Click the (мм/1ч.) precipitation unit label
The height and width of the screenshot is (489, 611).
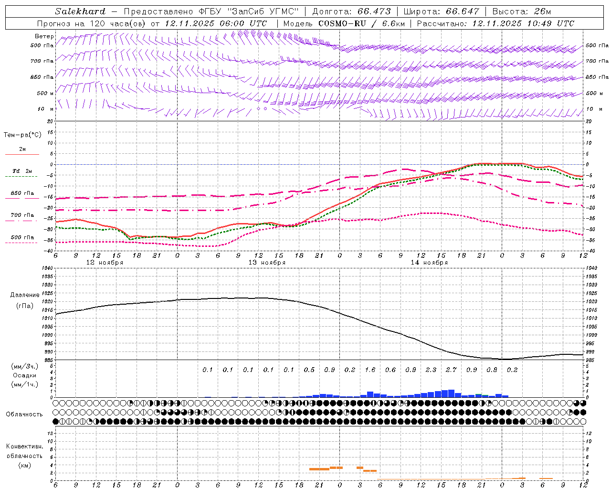click(x=25, y=384)
